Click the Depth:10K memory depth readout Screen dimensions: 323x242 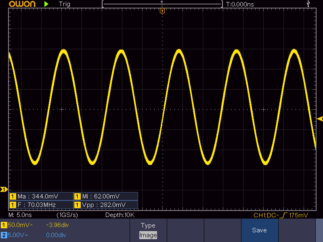point(120,215)
